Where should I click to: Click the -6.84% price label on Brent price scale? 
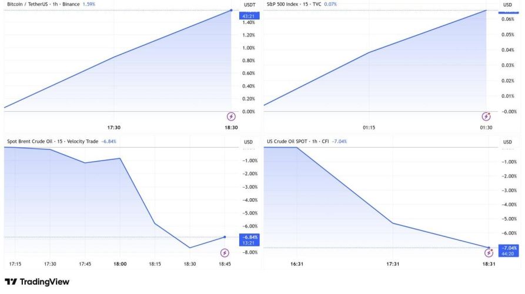click(x=249, y=237)
